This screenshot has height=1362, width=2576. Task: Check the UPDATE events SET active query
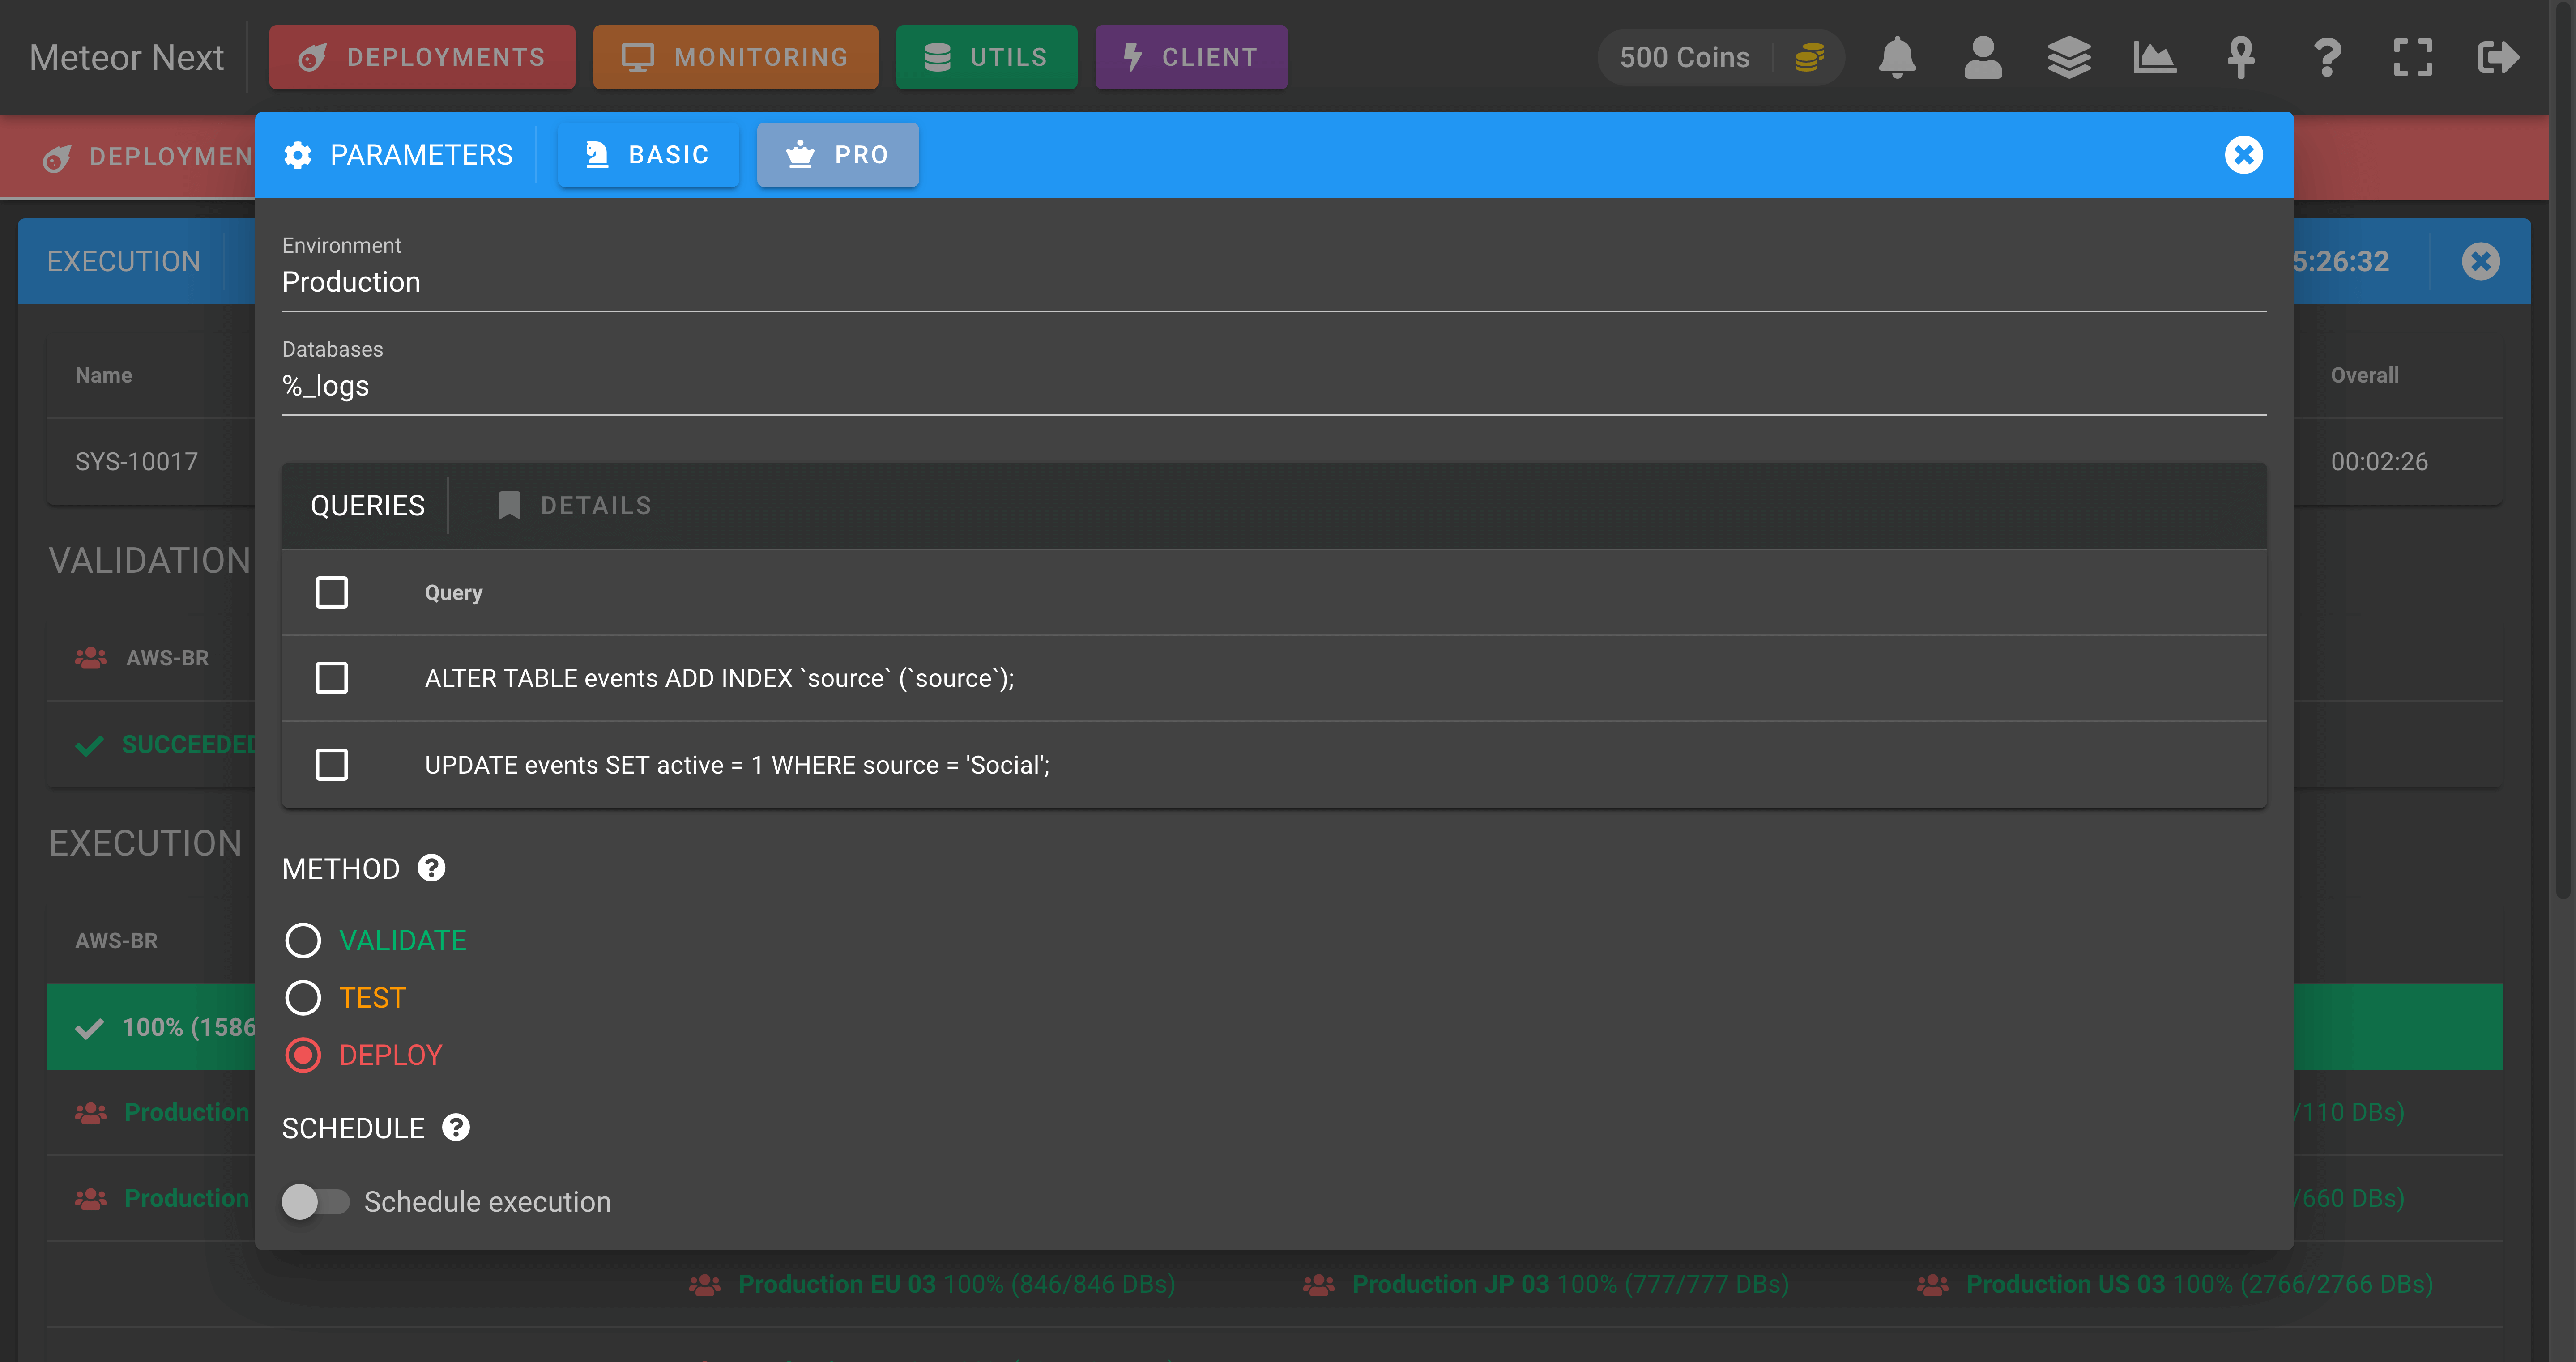point(331,765)
